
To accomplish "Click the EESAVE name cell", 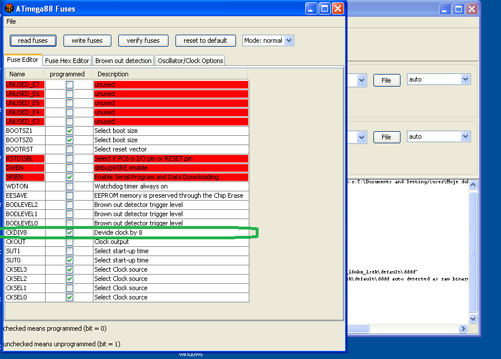I will [x=25, y=196].
